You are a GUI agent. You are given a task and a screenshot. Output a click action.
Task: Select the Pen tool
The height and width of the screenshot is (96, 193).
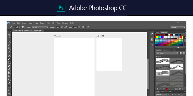point(9,83)
